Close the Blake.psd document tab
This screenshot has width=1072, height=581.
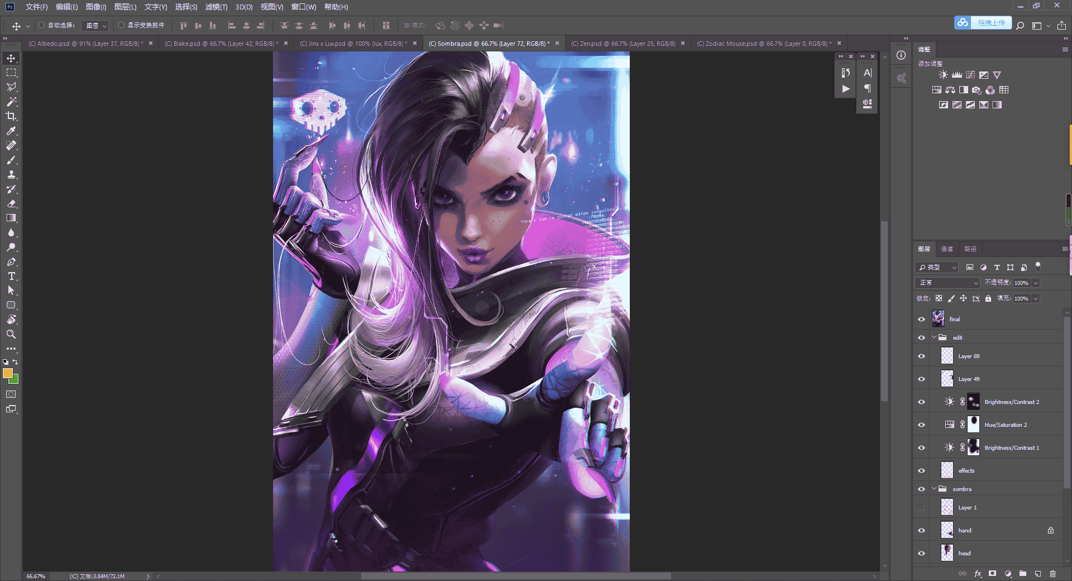pos(286,43)
